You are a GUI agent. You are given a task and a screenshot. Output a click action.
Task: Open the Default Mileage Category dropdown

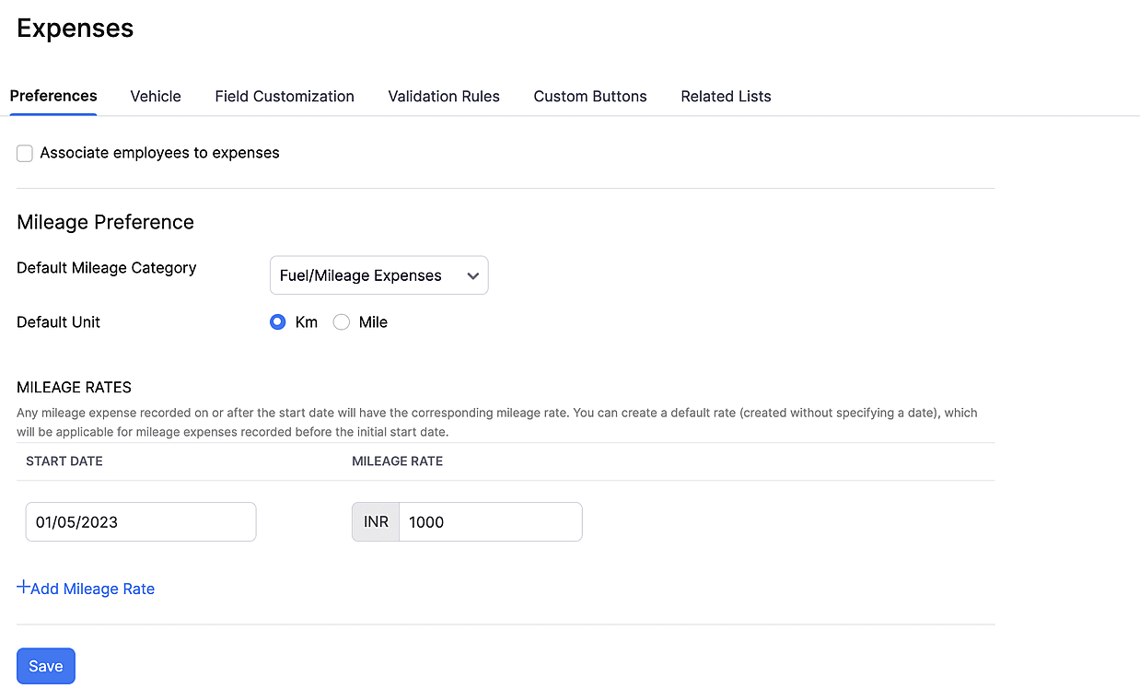[x=378, y=275]
